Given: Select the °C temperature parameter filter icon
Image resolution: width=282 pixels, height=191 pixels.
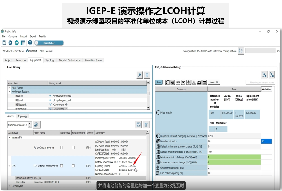Looking at the screenshot, I should point(183,82).
